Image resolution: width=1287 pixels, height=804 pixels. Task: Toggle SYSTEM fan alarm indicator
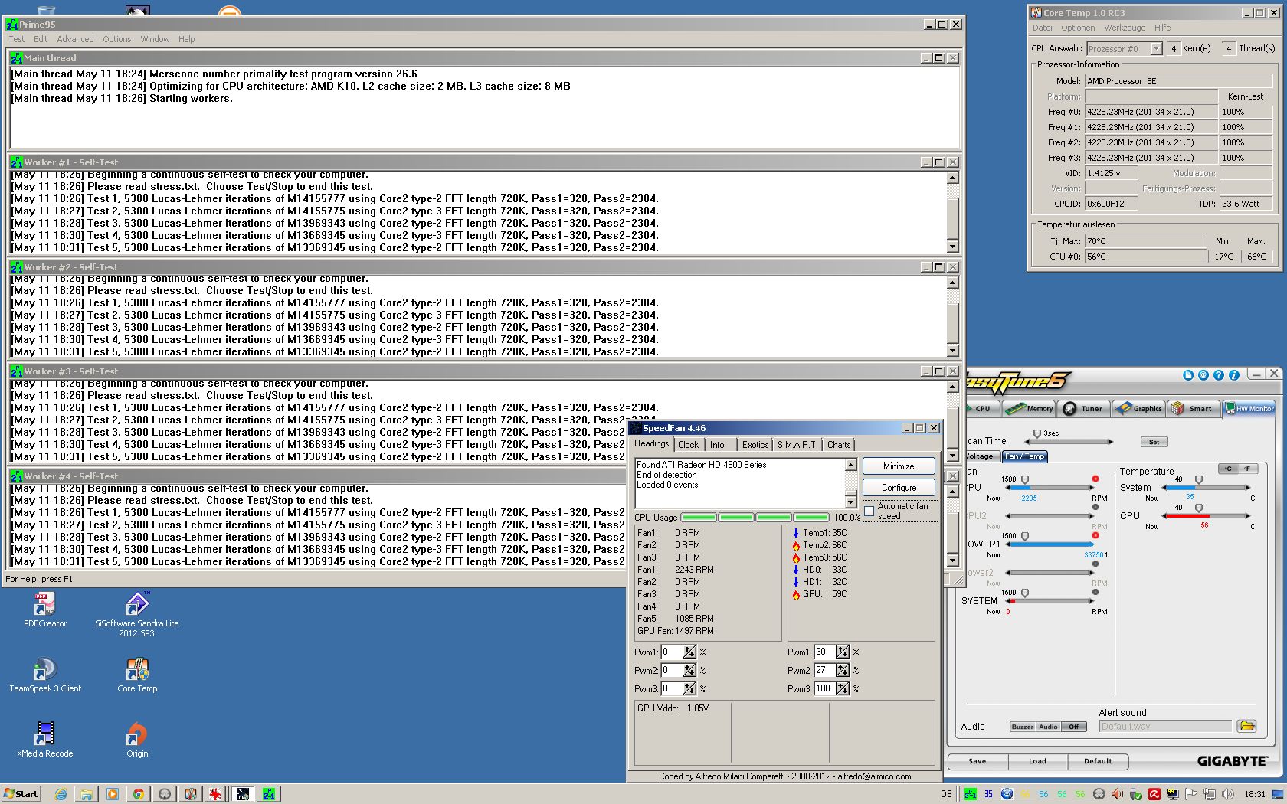(x=1095, y=592)
